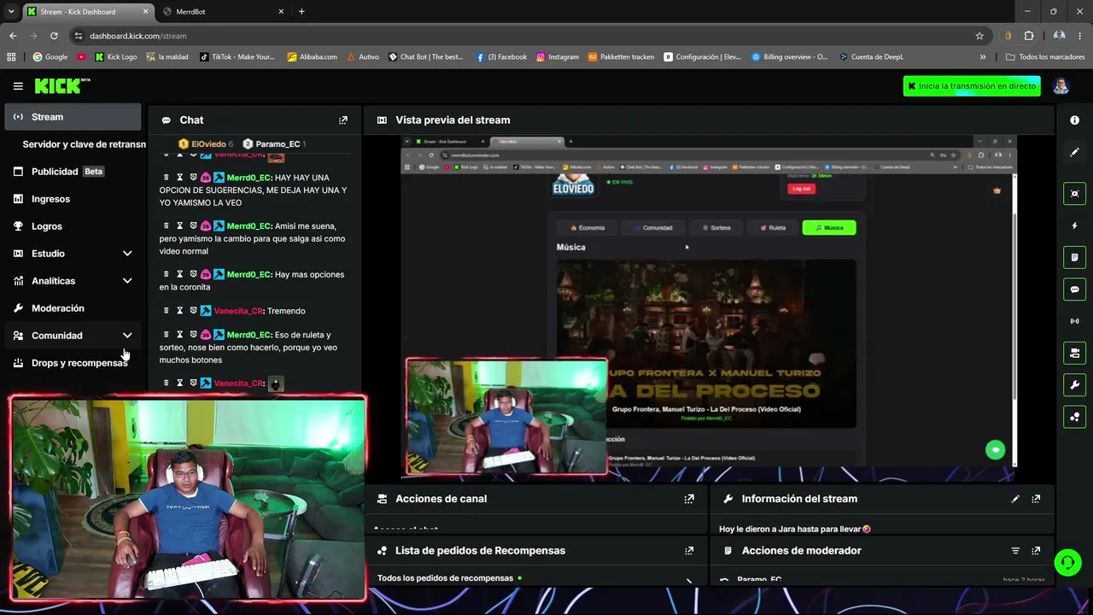Open the Kick Logo bookmark
This screenshot has height=615, width=1093.
point(115,57)
